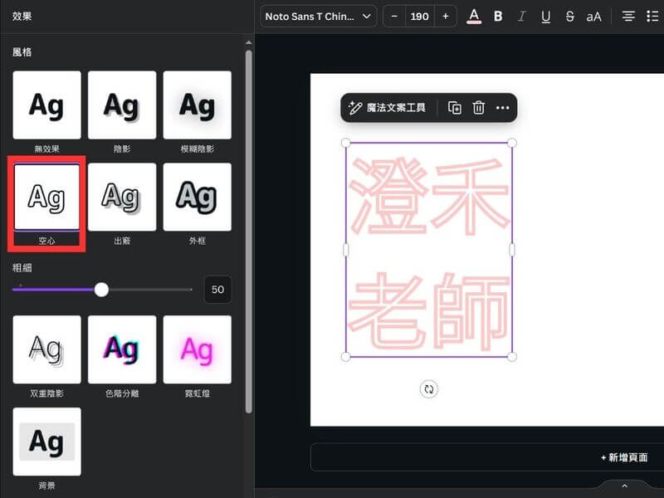Toggle Italic text formatting
Image resolution: width=664 pixels, height=498 pixels.
(522, 17)
